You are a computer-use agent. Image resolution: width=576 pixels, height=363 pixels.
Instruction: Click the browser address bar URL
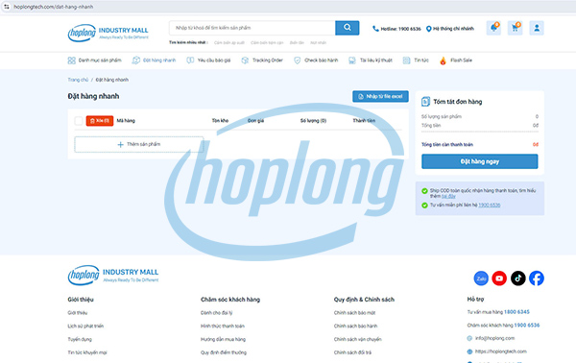tap(53, 7)
